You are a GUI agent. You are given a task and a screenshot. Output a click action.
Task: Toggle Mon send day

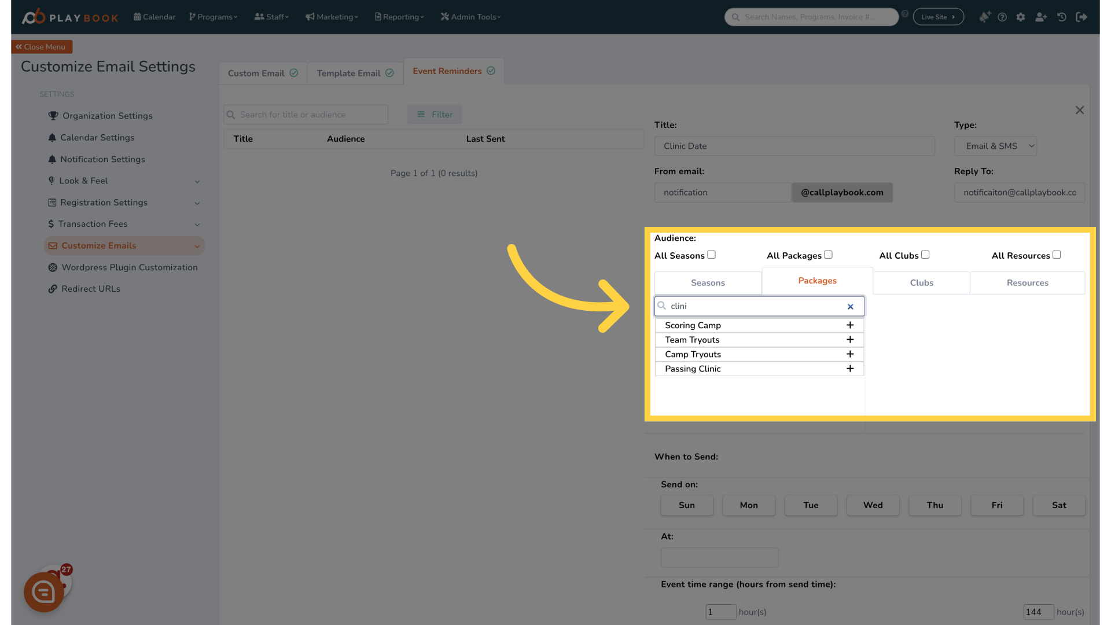749,505
